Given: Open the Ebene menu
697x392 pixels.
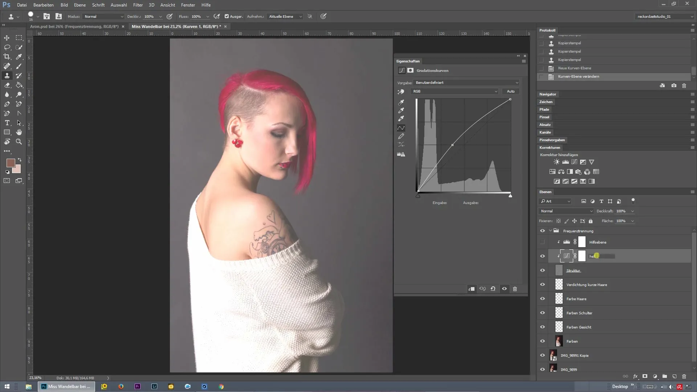Looking at the screenshot, I should 80,5.
